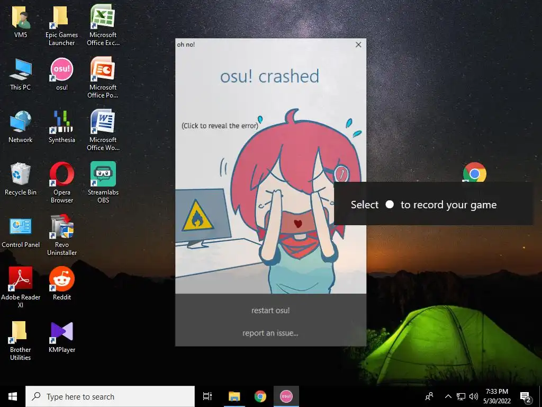The image size is (542, 407).
Task: Launch Opera Browser shortcut
Action: (61, 183)
